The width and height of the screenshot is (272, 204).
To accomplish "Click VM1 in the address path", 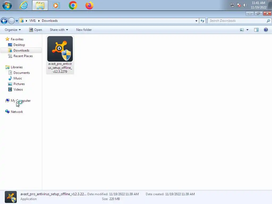I will 33,21.
